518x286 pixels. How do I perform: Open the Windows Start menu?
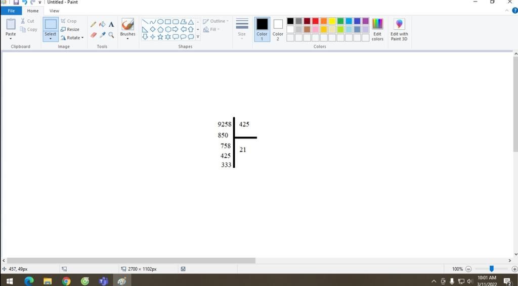click(9, 281)
